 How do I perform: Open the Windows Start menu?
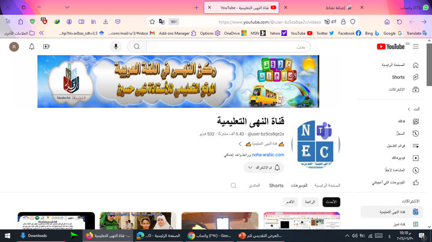pos(7,235)
